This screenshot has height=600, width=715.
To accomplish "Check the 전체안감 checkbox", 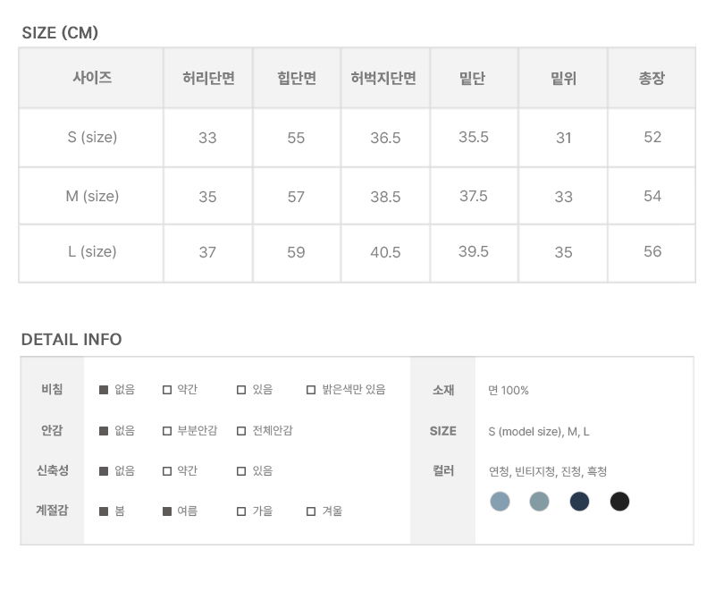I will tap(241, 431).
